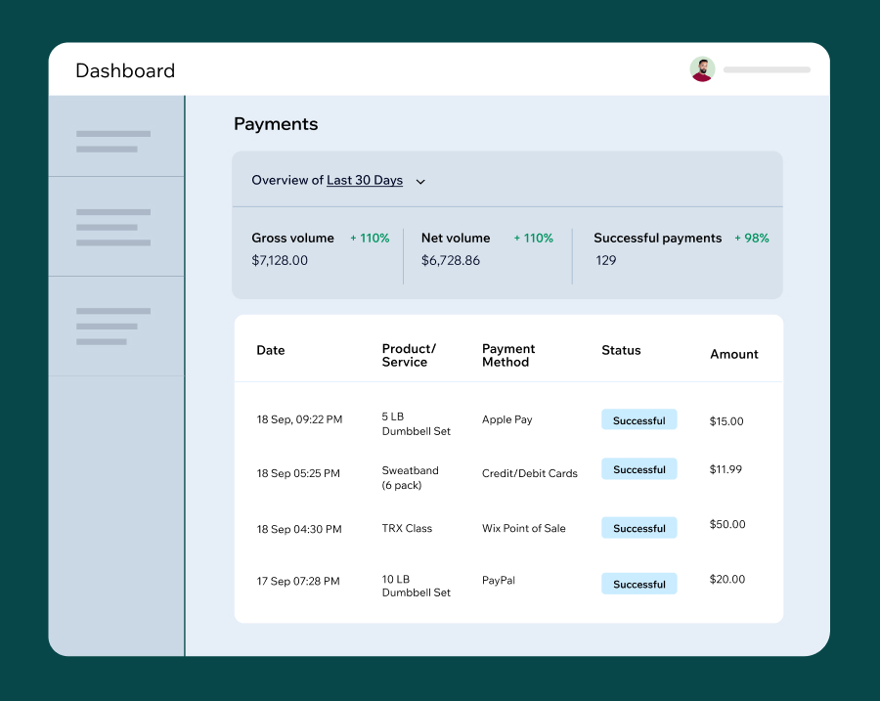Select the third sidebar menu section
Viewport: 880px width, 701px height.
tap(116, 327)
